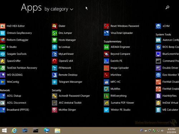Viewport: 179px width, 134px height.
Task: Launch BlueScreenView icon
Action: pos(158,54)
